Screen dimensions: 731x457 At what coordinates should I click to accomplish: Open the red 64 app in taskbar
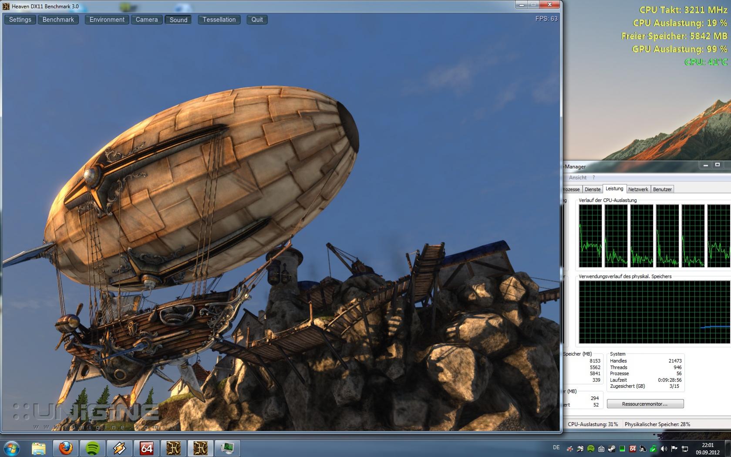(147, 448)
